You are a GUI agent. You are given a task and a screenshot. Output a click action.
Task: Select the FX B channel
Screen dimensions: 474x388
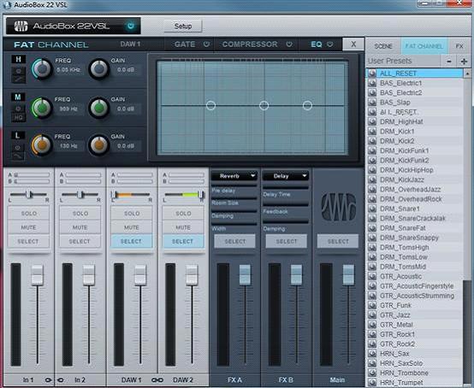(x=287, y=241)
